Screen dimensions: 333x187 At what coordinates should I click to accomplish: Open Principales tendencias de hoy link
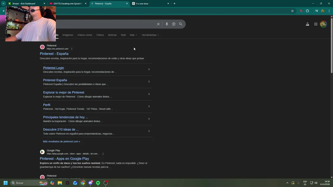[x=66, y=117]
